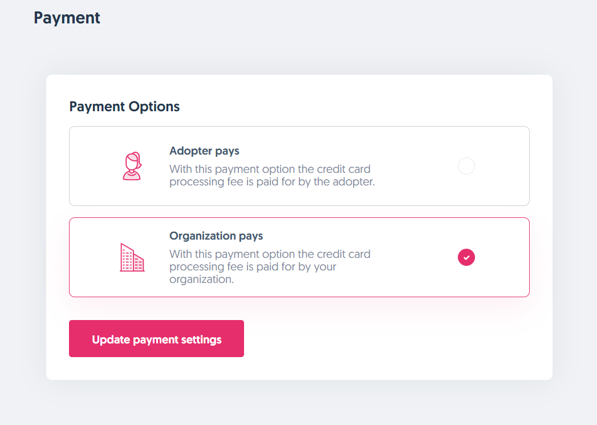The height and width of the screenshot is (425, 597).
Task: Click the Payment Options section heading
Action: pos(124,107)
